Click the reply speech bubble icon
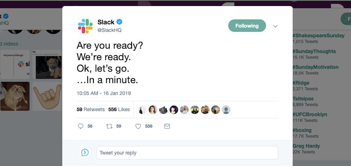This screenshot has height=166, width=351. pos(81,126)
